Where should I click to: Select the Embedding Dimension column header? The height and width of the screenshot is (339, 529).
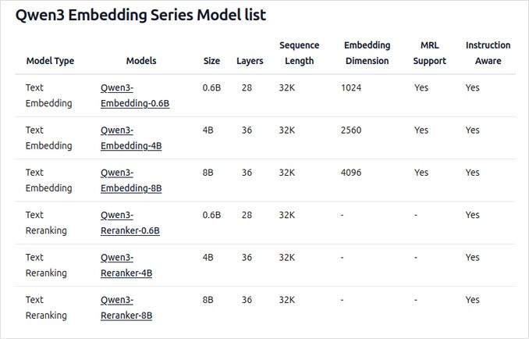[x=367, y=53]
